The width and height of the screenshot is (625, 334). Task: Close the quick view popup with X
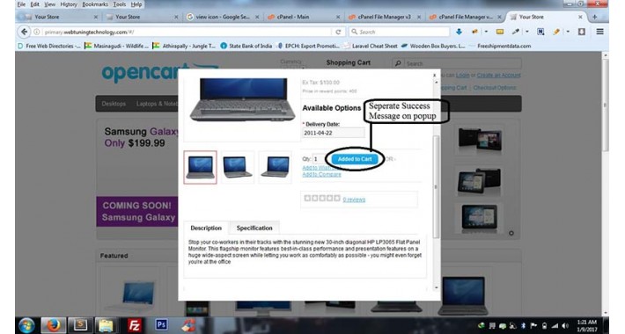coord(435,75)
